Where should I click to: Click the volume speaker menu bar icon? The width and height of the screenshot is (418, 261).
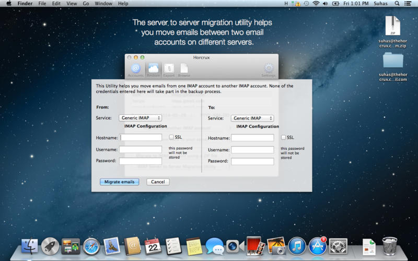(x=325, y=4)
